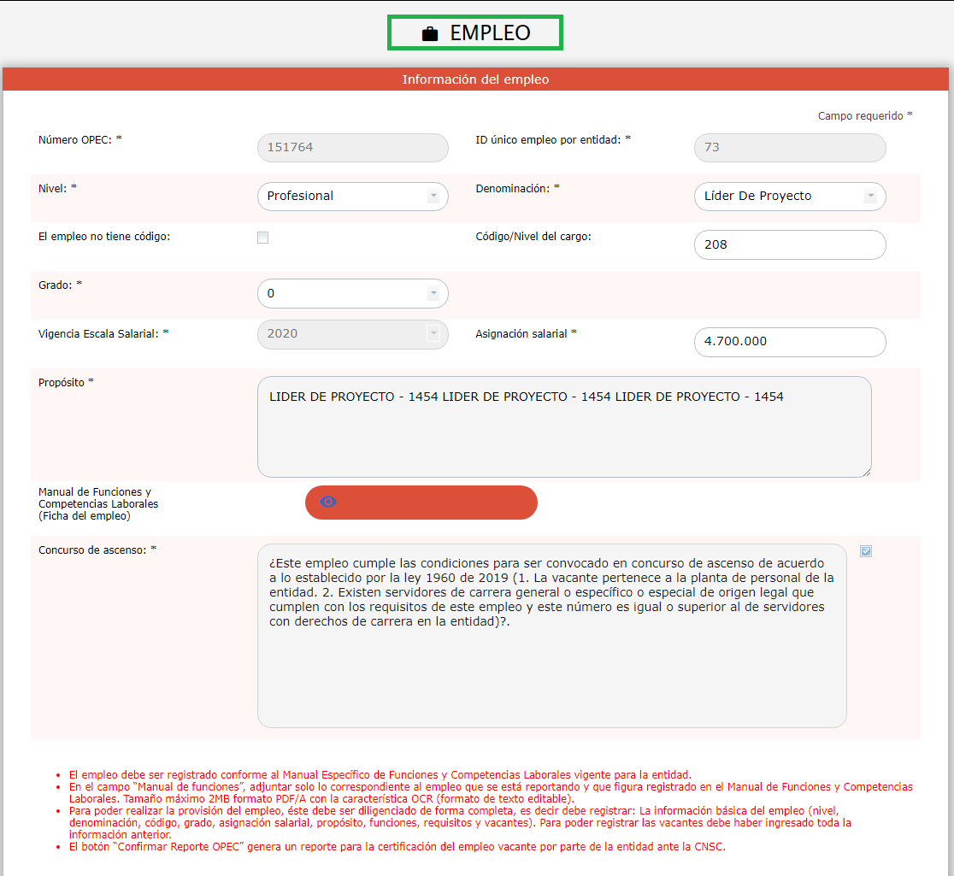Click the ID único empleo por entidad field
The image size is (954, 876).
click(789, 148)
